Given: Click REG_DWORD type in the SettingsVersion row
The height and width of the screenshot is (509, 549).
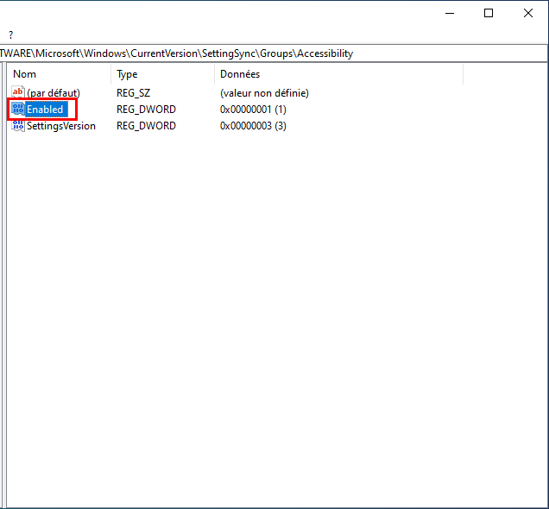Looking at the screenshot, I should click(x=146, y=126).
